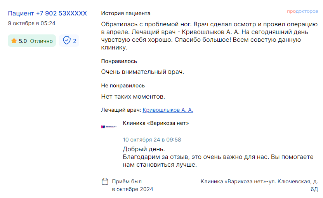Click the Не понравилось section heading
Viewport: 323px width, 198px height.
pyautogui.click(x=123, y=85)
